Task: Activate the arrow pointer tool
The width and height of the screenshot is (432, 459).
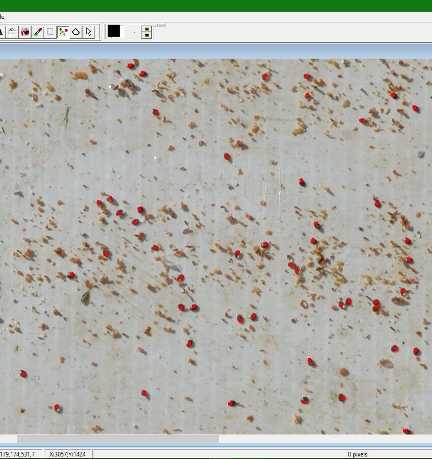Action: (89, 32)
